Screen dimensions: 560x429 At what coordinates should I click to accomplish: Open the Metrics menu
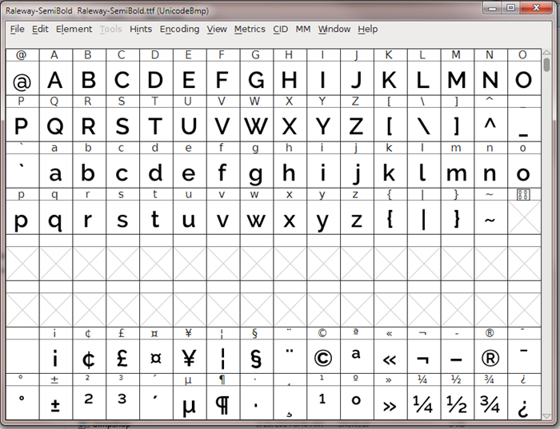[250, 30]
